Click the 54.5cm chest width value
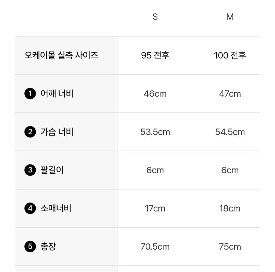Image resolution: width=275 pixels, height=272 pixels. point(230,132)
